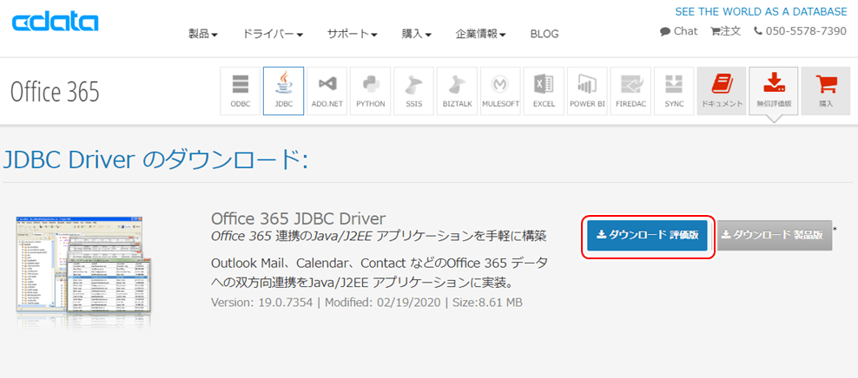Select the ODBC driver icon
The height and width of the screenshot is (378, 858).
tap(241, 91)
